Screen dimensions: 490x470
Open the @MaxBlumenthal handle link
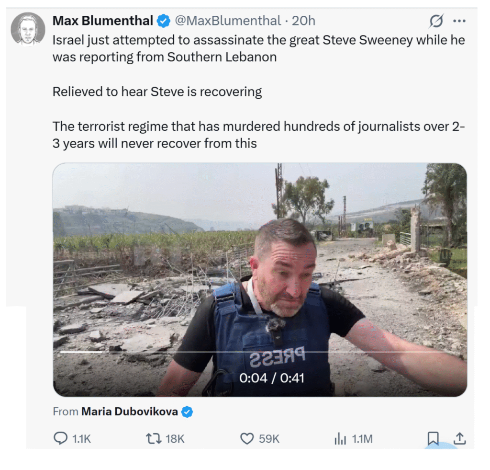pyautogui.click(x=228, y=21)
